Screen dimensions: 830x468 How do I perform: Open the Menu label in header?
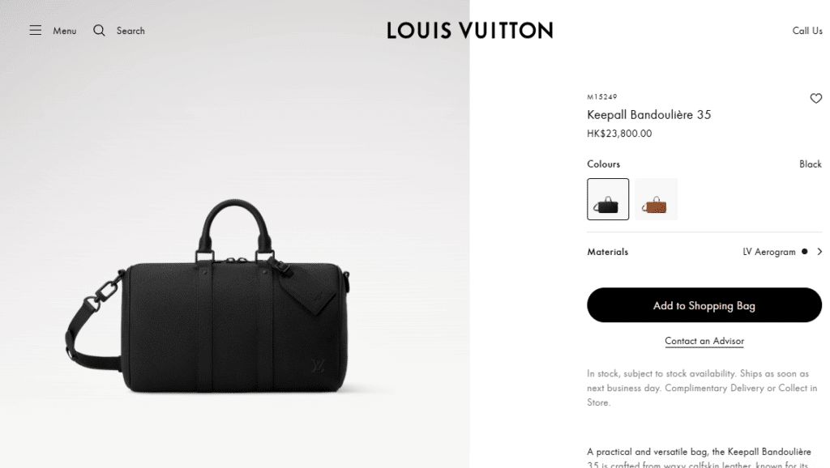point(65,31)
